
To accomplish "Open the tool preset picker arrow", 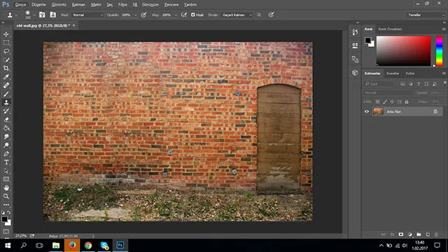I will (16, 15).
